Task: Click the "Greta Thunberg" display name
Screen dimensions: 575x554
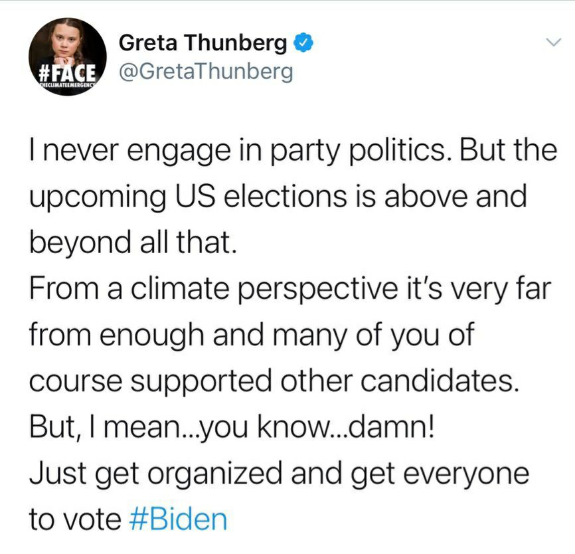Action: 203,44
